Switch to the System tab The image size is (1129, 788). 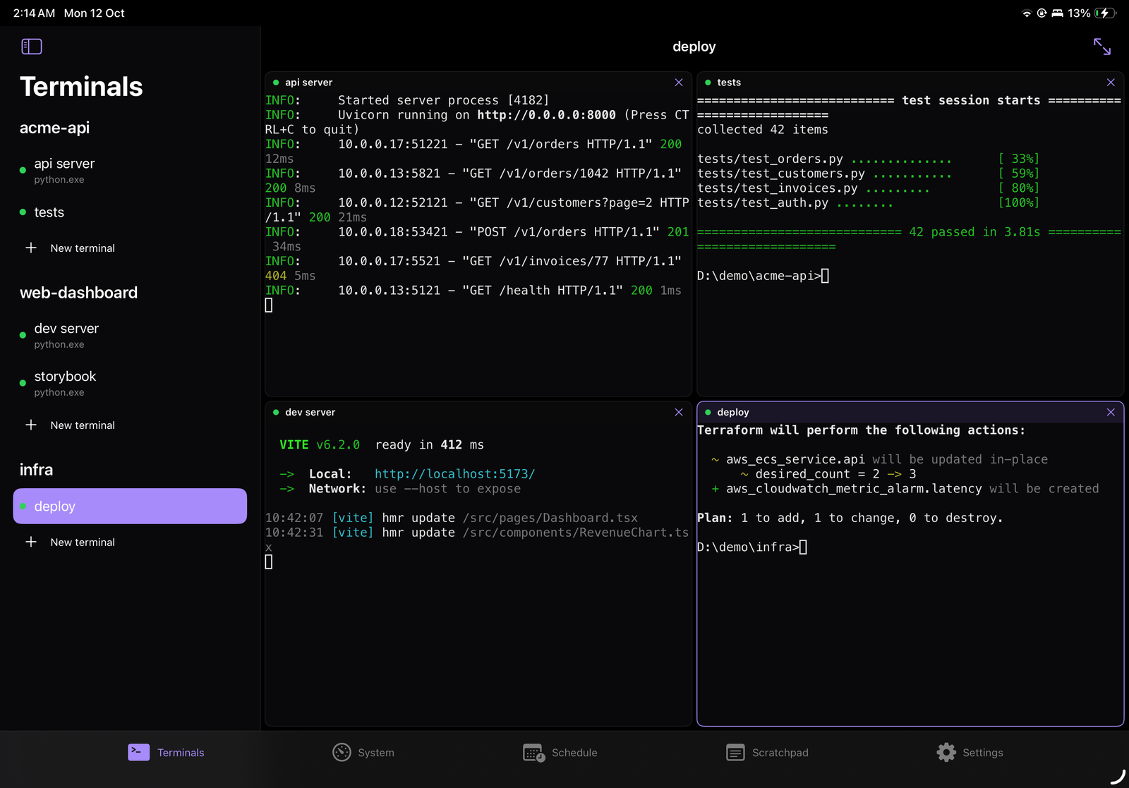tap(363, 753)
